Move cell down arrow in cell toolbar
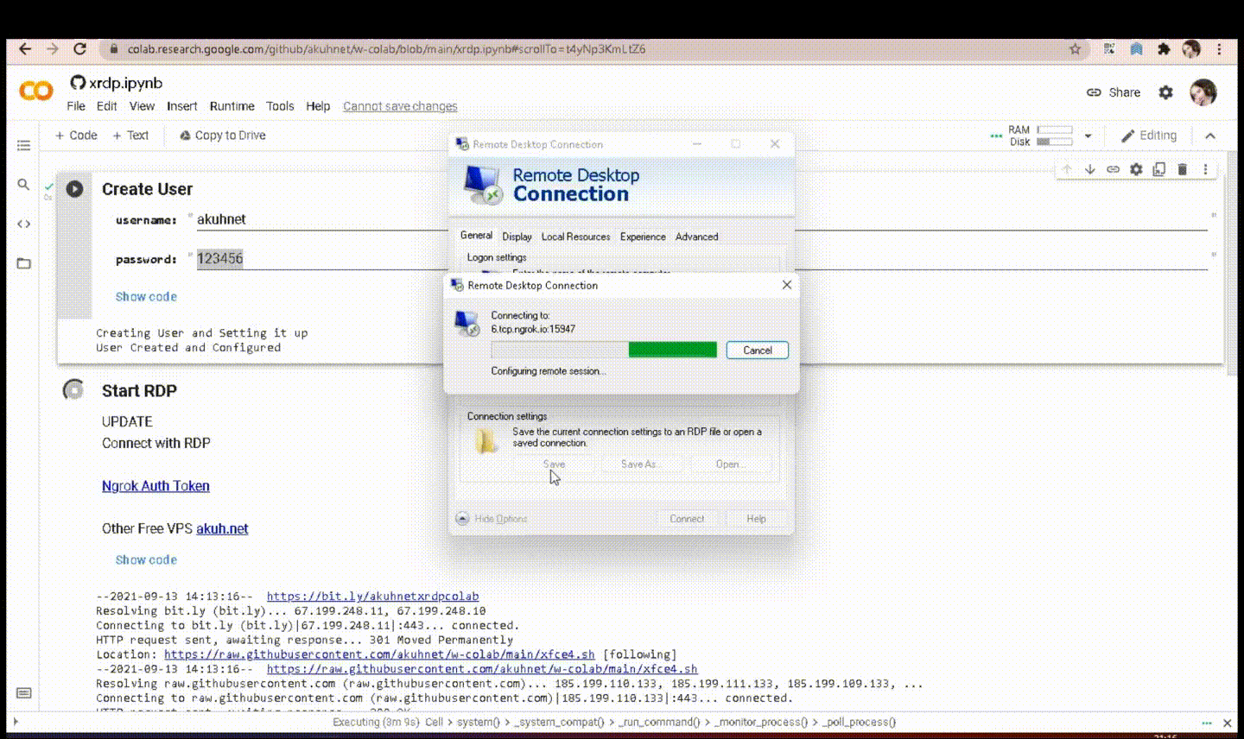Viewport: 1244px width, 739px height. 1089,169
